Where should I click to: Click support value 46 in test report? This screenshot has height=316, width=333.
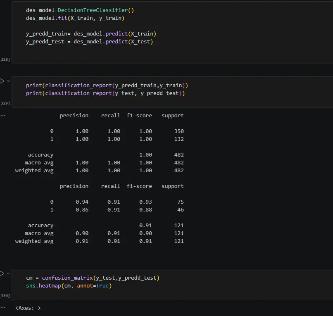pyautogui.click(x=181, y=210)
